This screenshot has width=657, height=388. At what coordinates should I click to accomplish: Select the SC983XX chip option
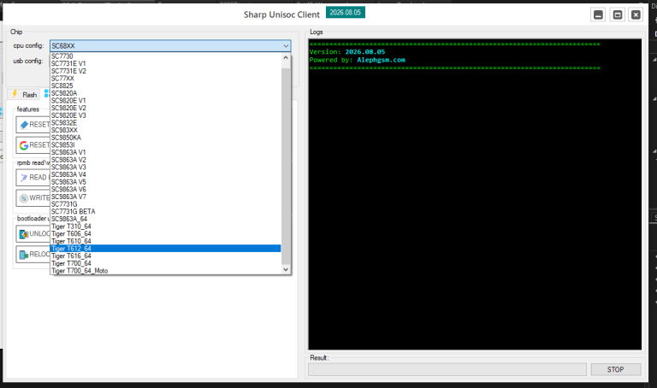point(165,130)
